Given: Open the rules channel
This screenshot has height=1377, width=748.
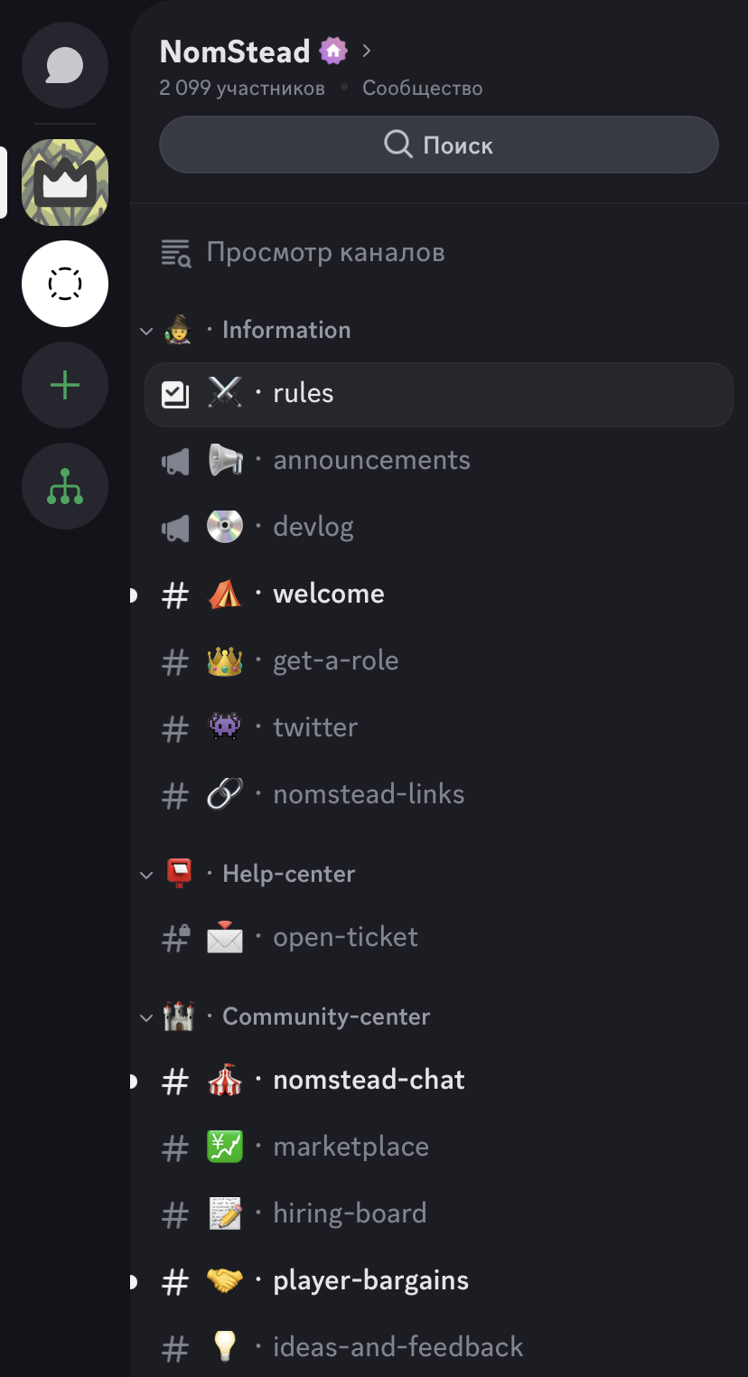Looking at the screenshot, I should click(439, 394).
